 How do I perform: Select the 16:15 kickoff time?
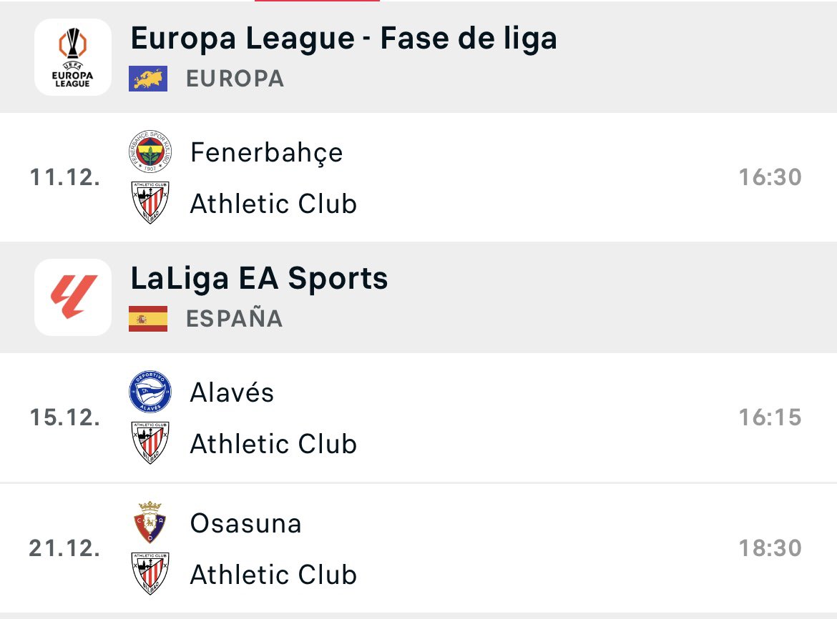coord(770,417)
